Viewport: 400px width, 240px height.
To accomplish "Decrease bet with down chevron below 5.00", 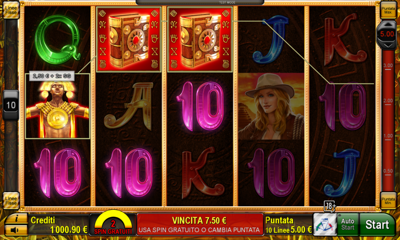I will [387, 45].
